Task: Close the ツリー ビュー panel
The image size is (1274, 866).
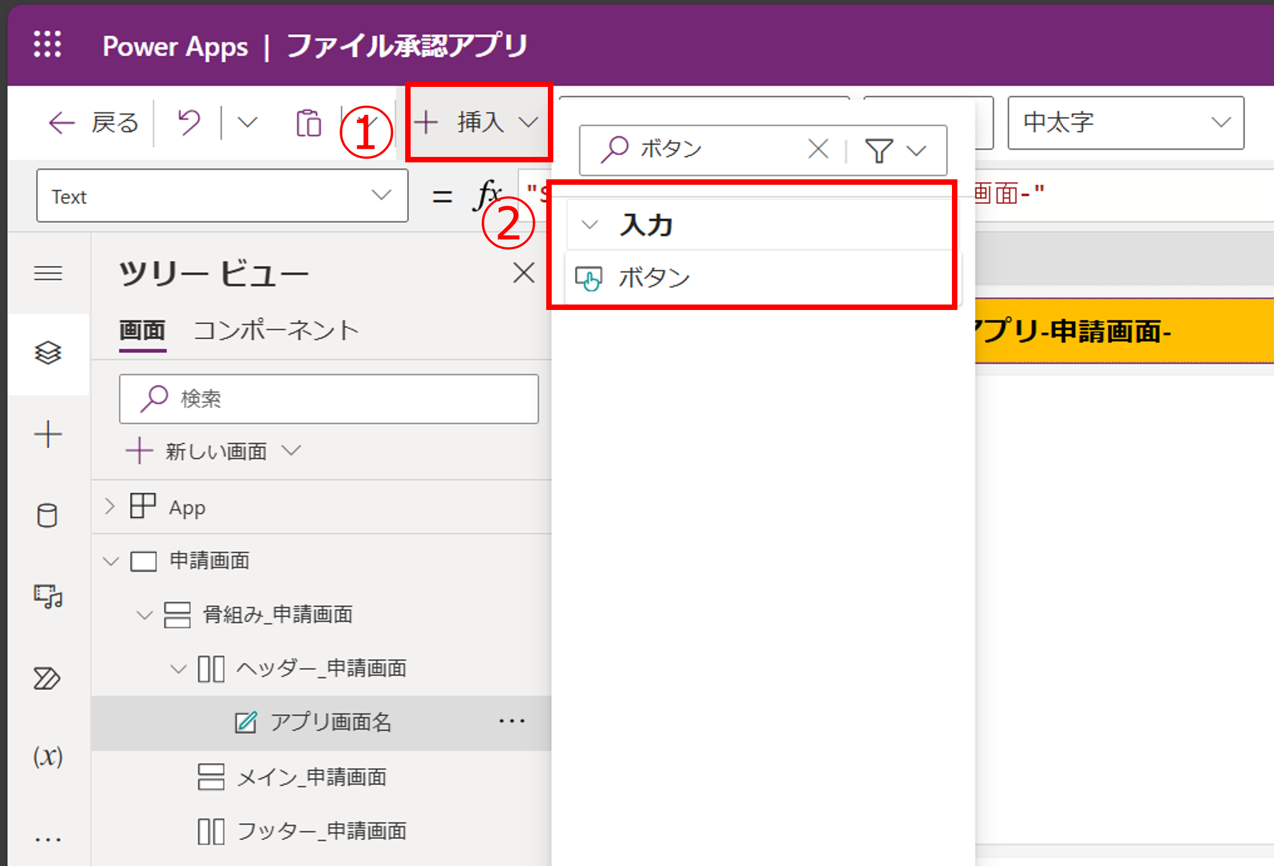Action: pyautogui.click(x=524, y=272)
